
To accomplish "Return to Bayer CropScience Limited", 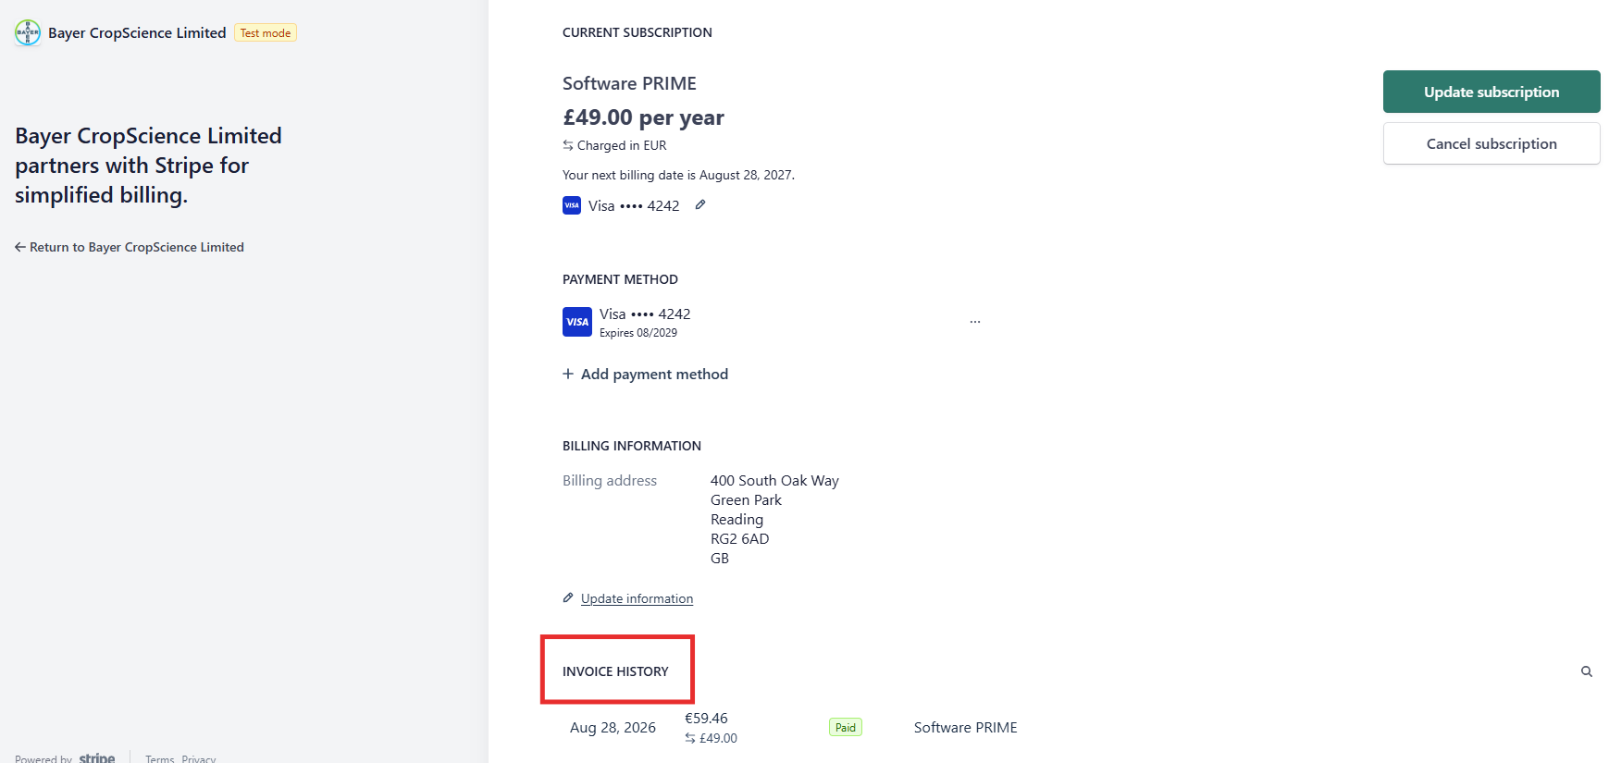I will [x=137, y=247].
